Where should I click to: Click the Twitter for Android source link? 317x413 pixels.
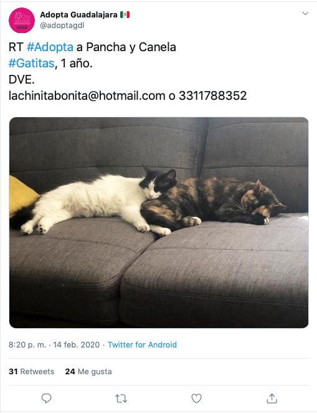pos(142,344)
